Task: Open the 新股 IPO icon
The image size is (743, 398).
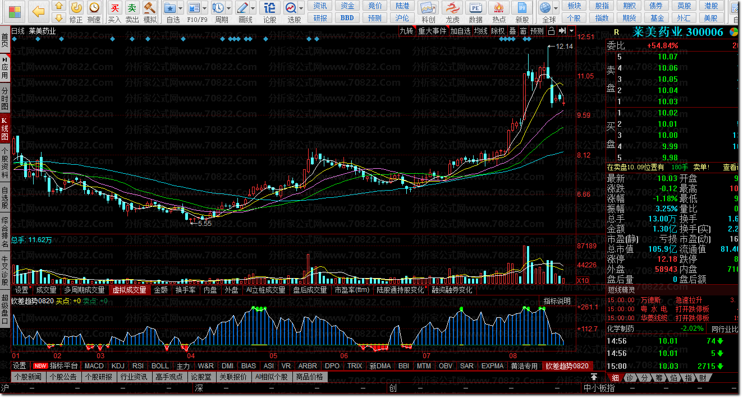Action: click(x=522, y=8)
